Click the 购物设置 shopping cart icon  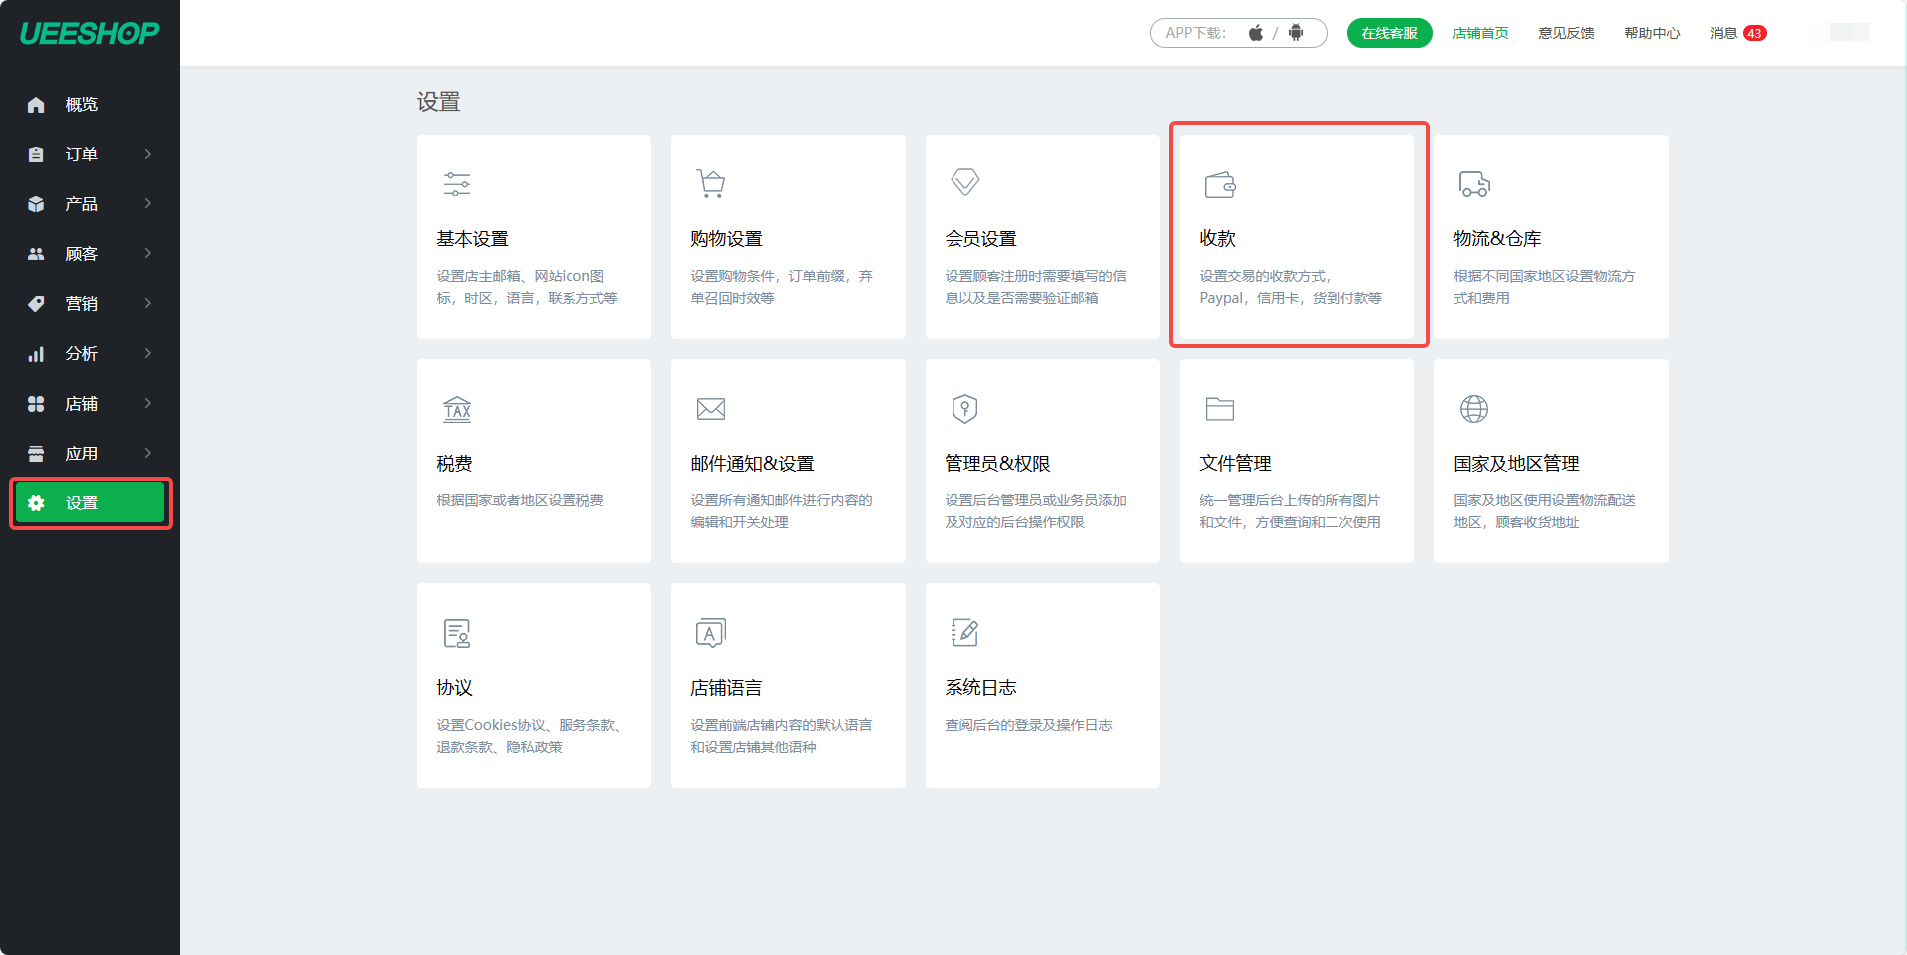click(711, 184)
